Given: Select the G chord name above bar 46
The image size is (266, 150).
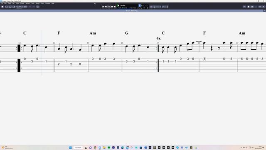Looking at the screenshot, I should point(126,33).
